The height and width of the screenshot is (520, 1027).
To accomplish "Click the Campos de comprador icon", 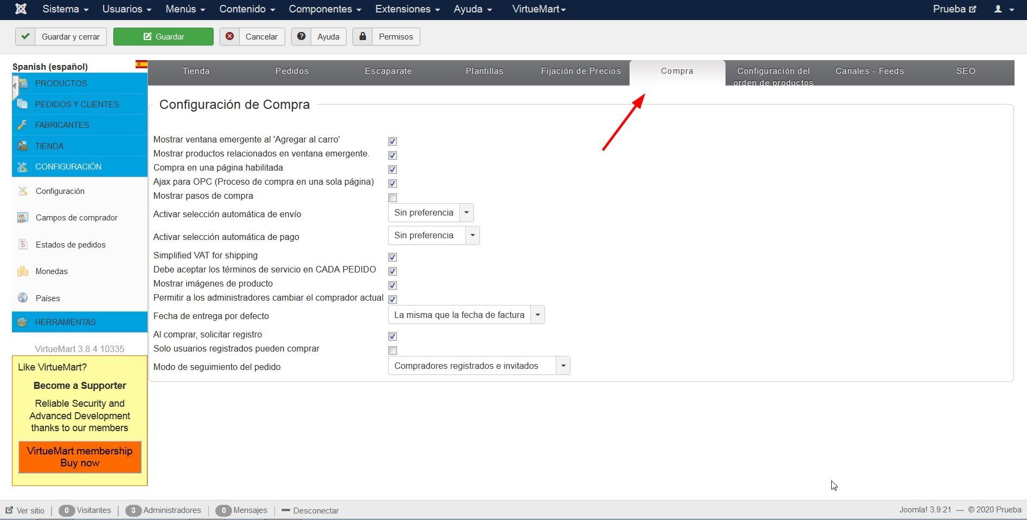I will [x=23, y=218].
